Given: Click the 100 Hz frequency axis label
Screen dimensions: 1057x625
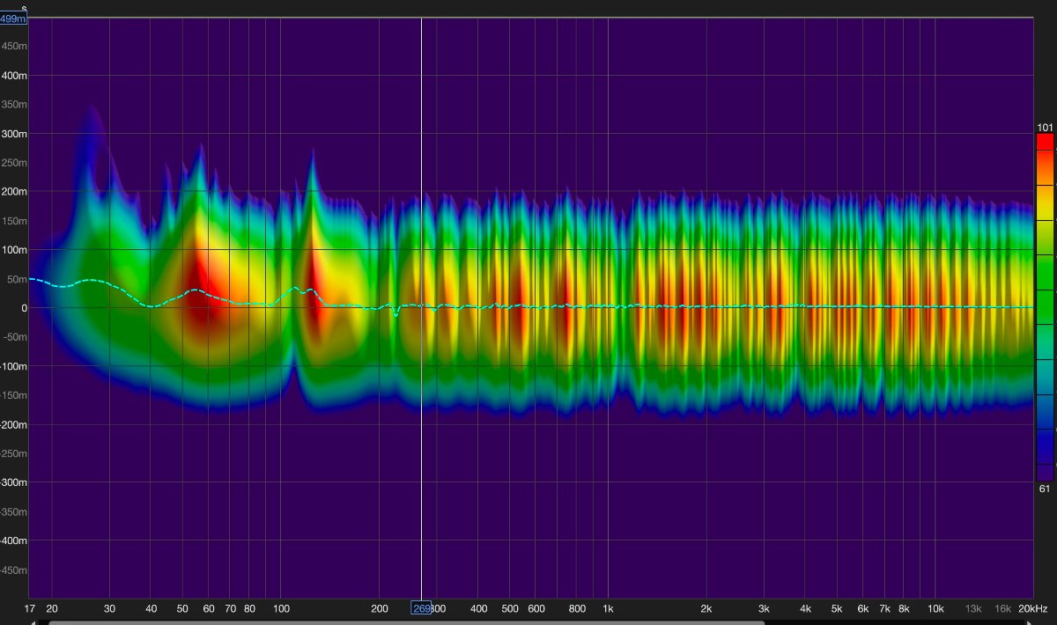Looking at the screenshot, I should click(281, 608).
